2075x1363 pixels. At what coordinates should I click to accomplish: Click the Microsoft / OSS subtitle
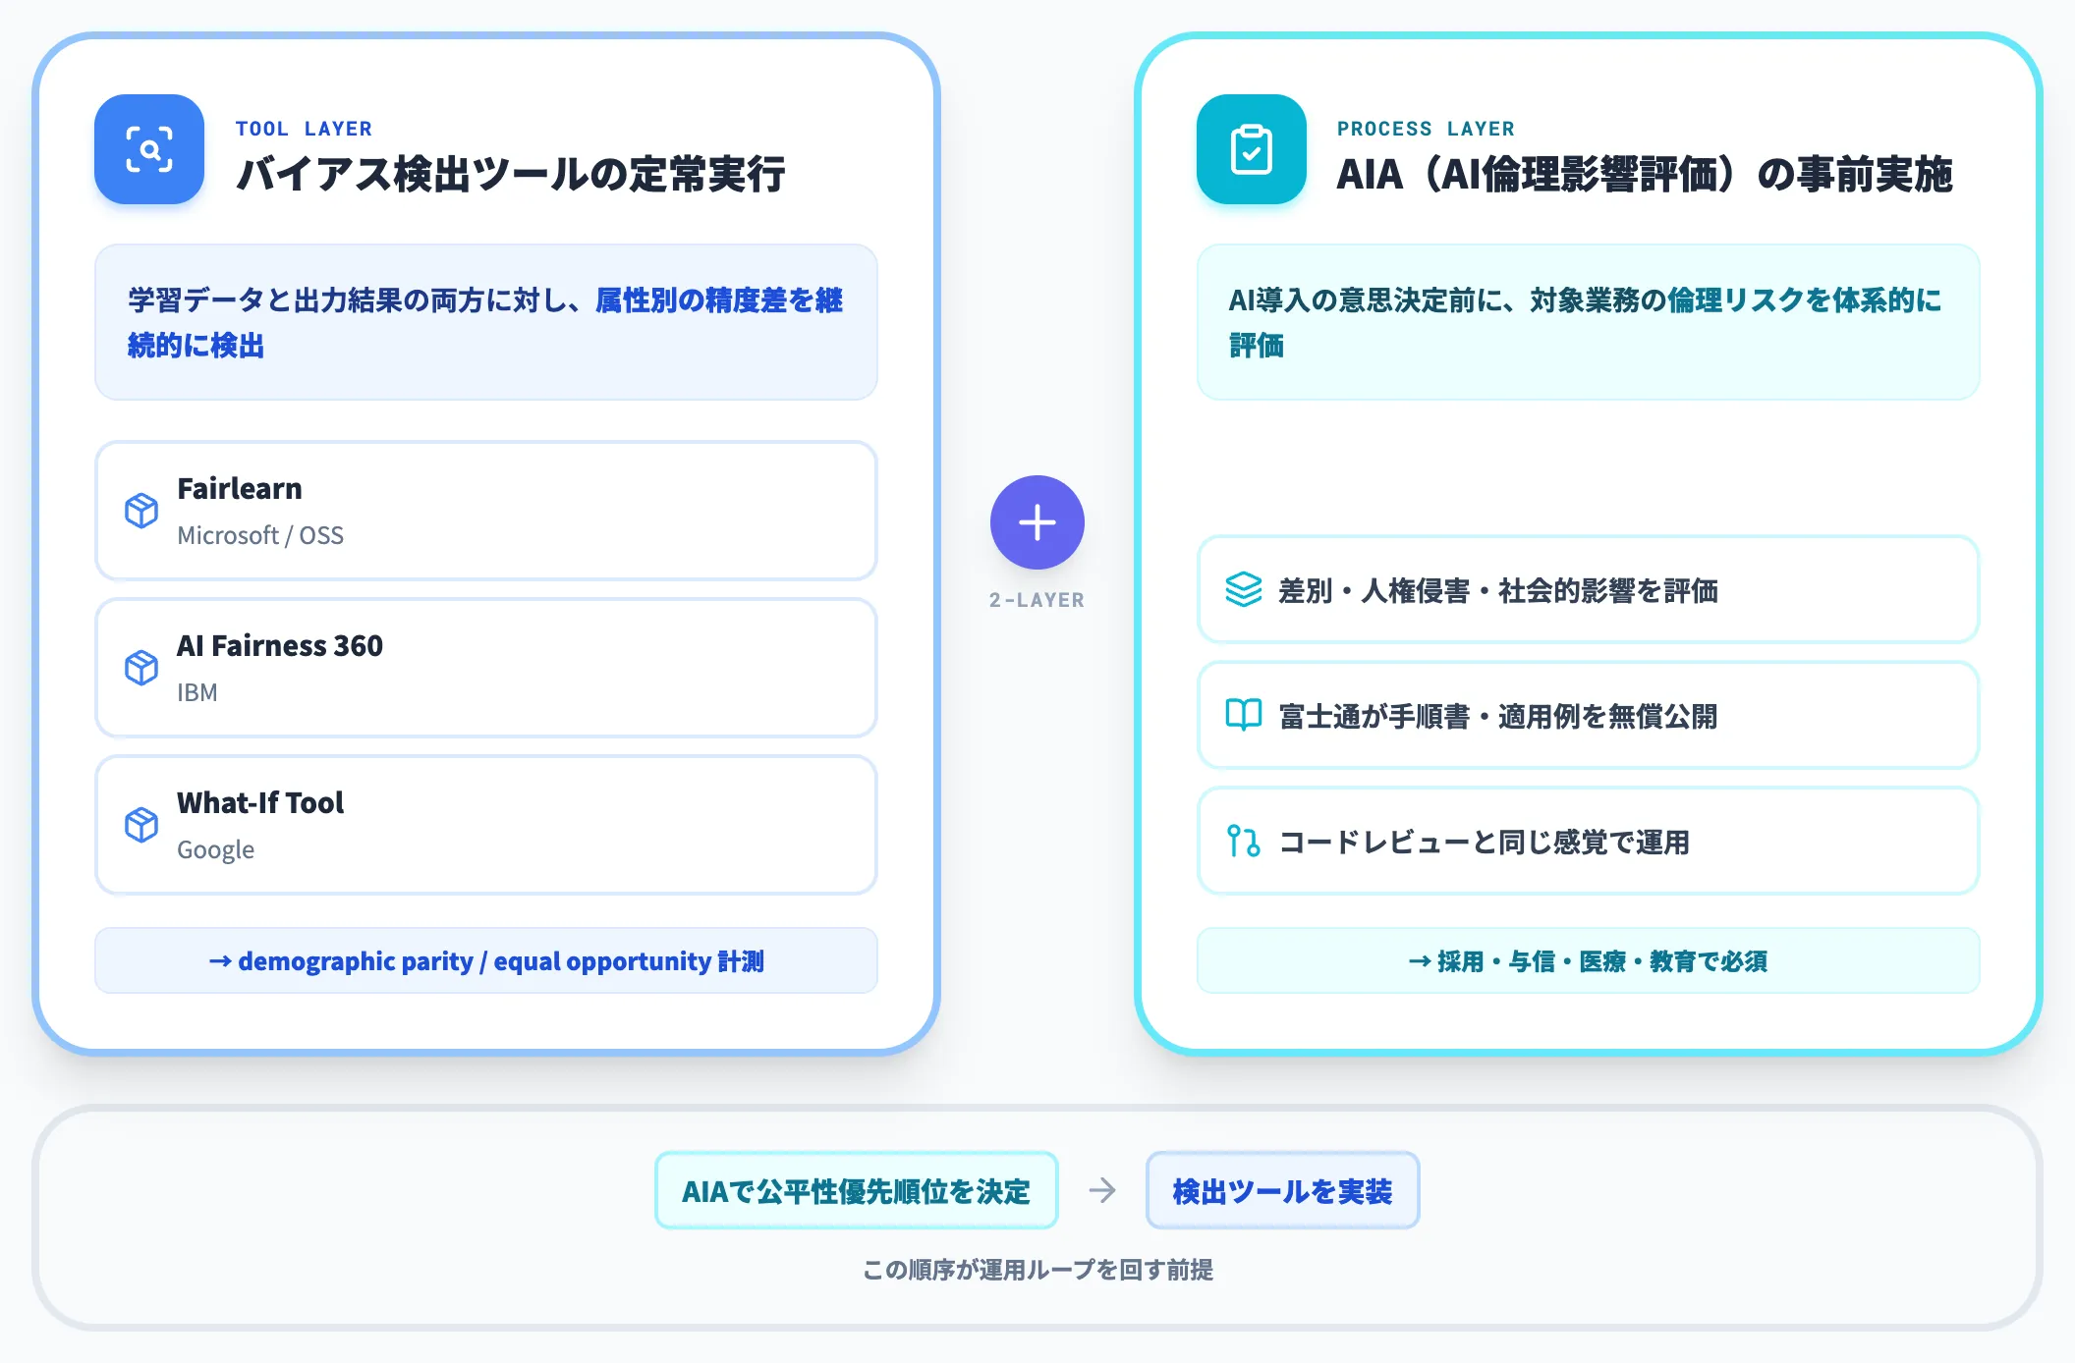point(260,535)
